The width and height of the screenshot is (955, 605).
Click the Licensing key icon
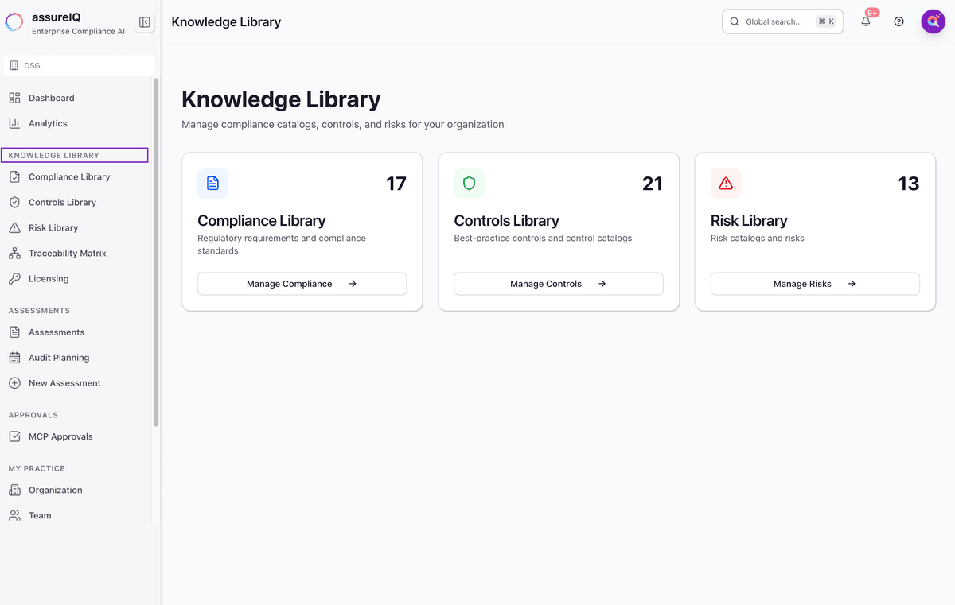point(14,278)
